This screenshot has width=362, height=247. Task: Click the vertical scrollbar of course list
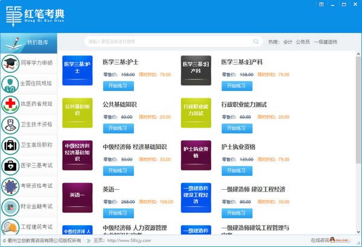click(x=358, y=120)
